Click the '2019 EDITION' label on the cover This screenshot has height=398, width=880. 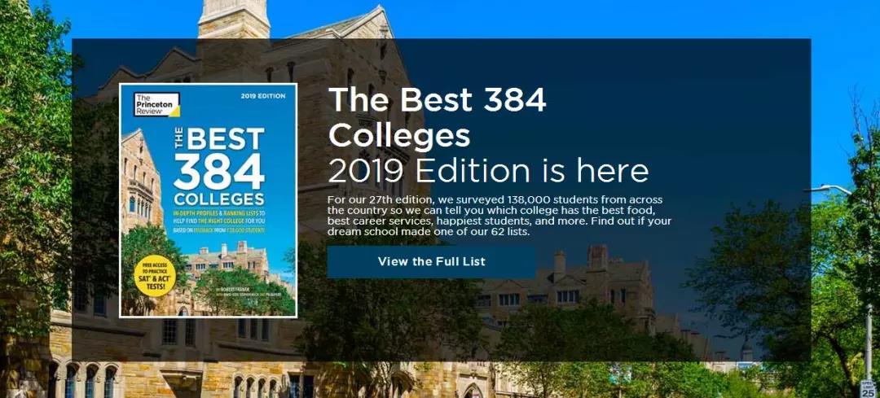263,96
